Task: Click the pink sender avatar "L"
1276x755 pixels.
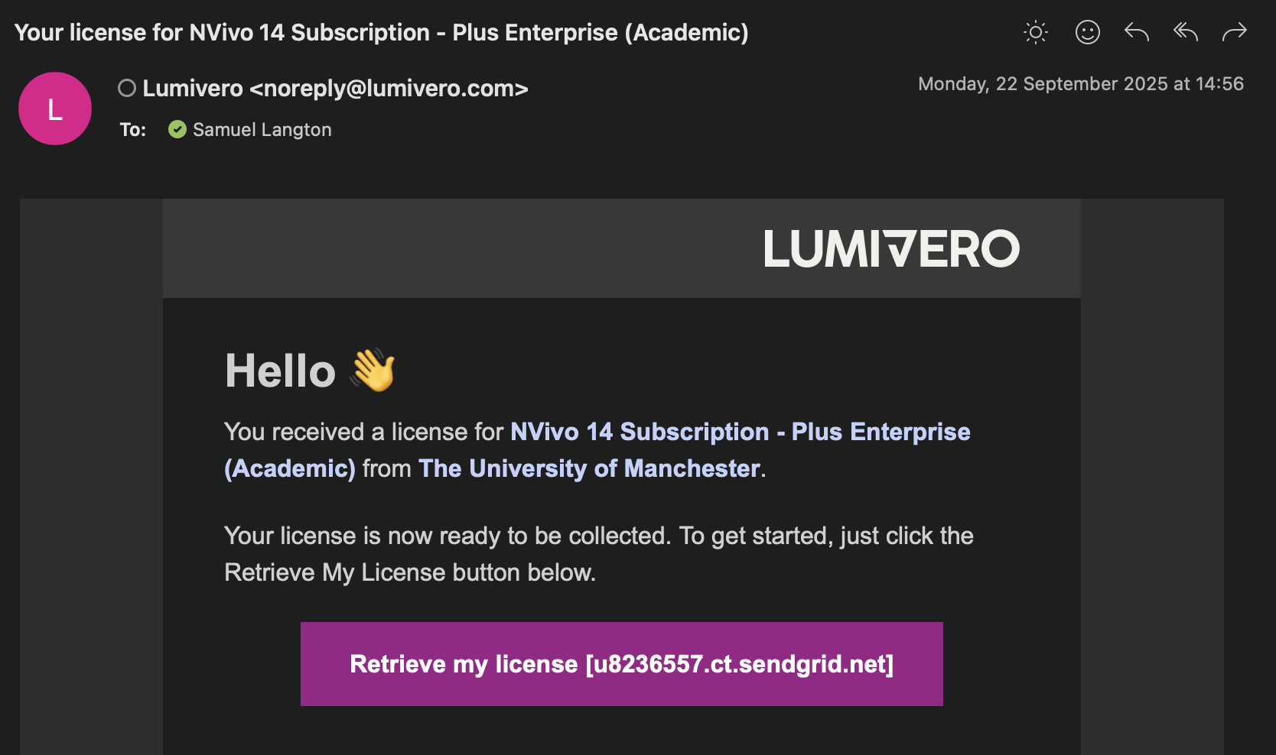Action: click(x=55, y=109)
